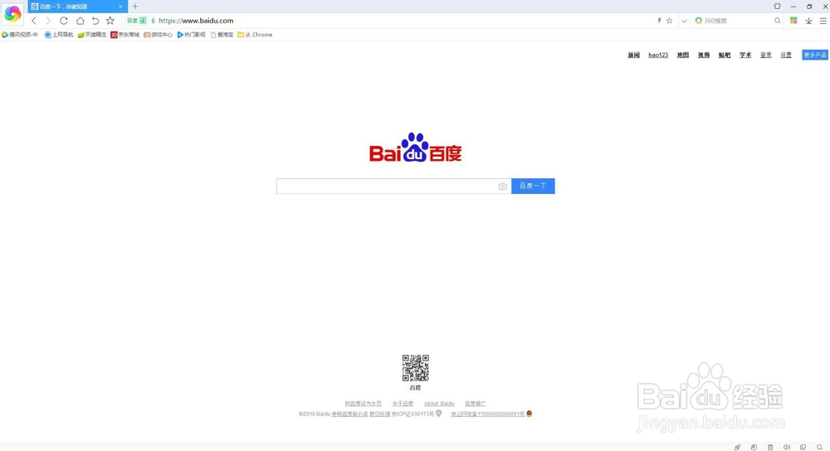Expand the address bar dropdown arrow

tap(684, 22)
